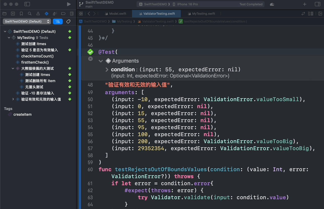
Task: Switch to tags view in test navigator
Action: tap(68, 22)
